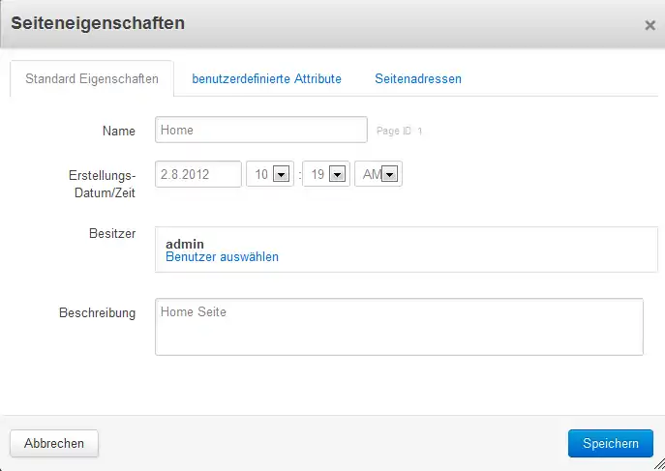This screenshot has width=665, height=471.
Task: Click the Besitzer label
Action: point(112,233)
